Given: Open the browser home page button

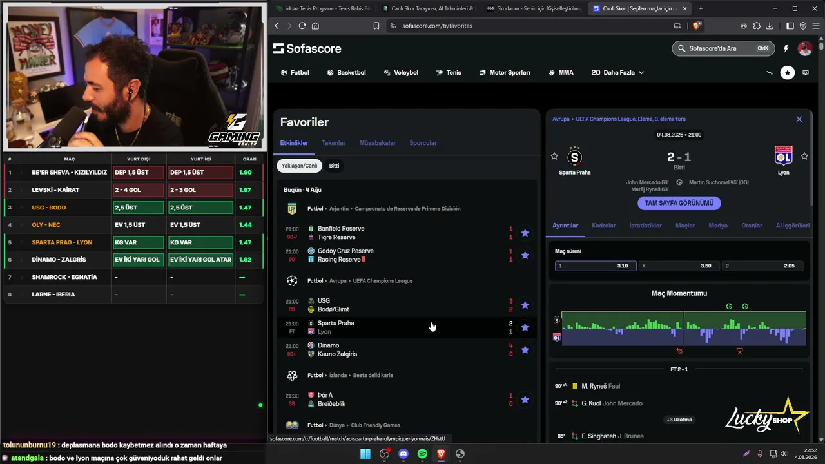Looking at the screenshot, I should pyautogui.click(x=316, y=26).
